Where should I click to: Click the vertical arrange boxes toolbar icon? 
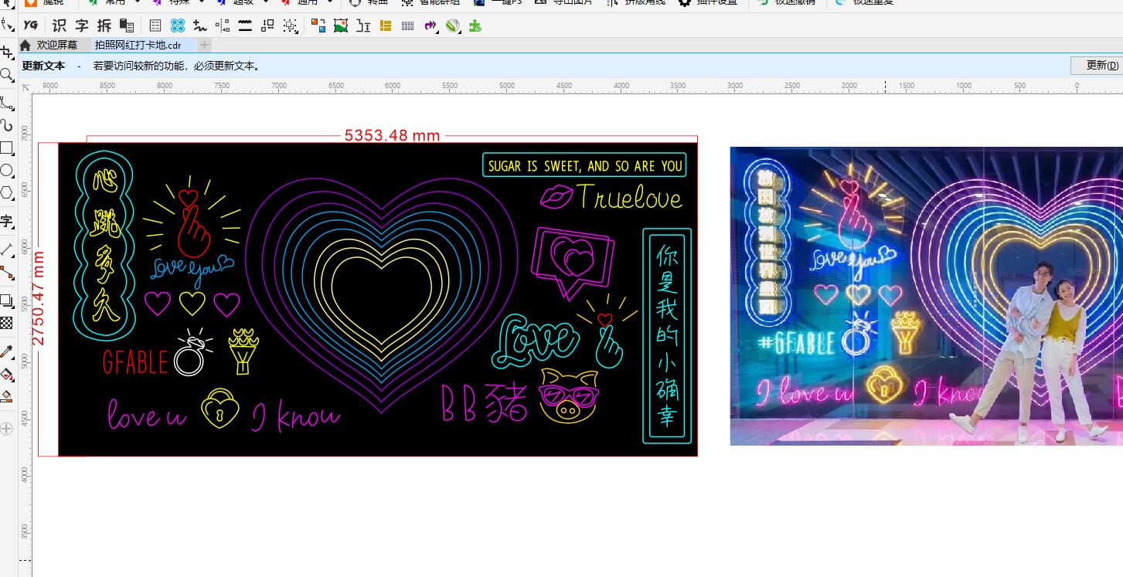point(267,25)
